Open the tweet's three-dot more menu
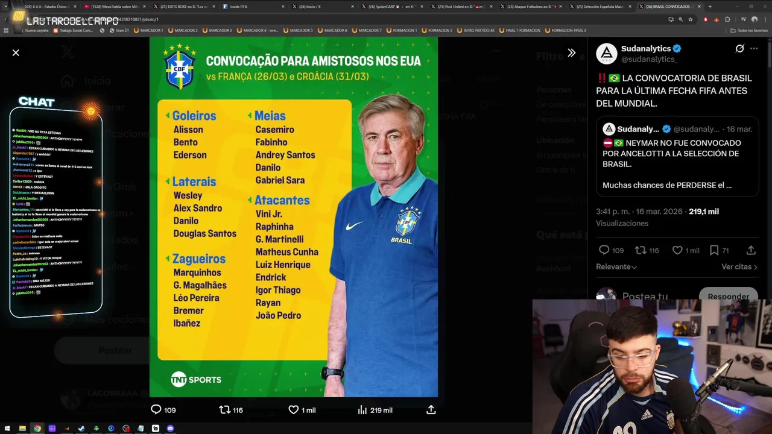This screenshot has height=434, width=772. coord(754,49)
